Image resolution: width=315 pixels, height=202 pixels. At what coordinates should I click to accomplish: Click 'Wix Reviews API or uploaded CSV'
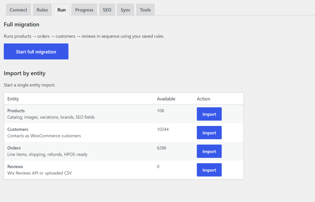[40, 173]
